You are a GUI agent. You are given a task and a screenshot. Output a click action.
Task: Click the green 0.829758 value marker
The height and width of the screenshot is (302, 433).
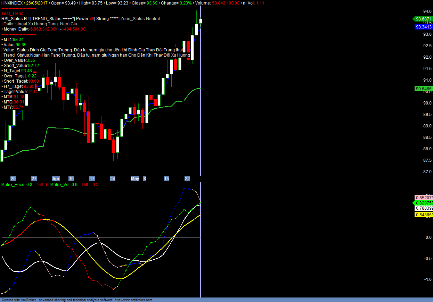coord(423,203)
